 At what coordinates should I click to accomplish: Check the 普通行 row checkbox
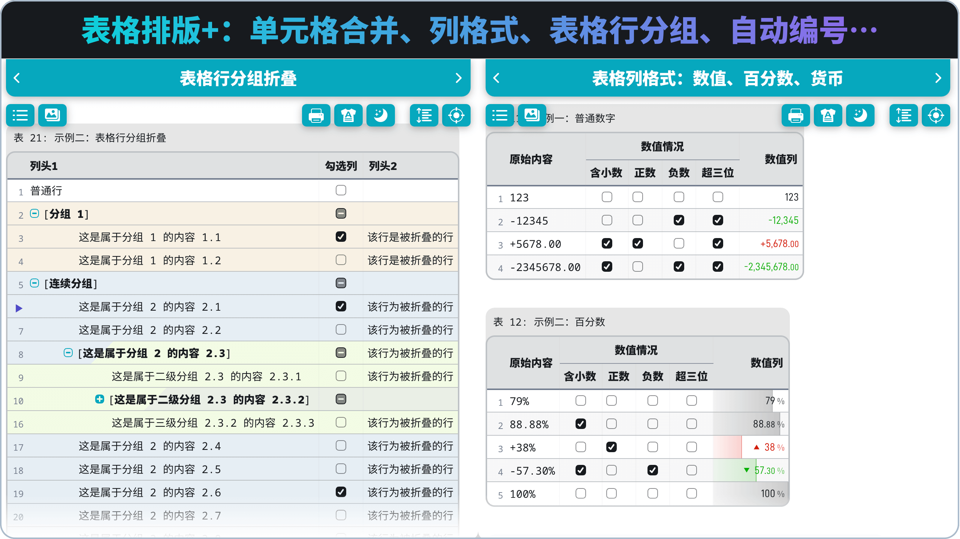click(341, 190)
